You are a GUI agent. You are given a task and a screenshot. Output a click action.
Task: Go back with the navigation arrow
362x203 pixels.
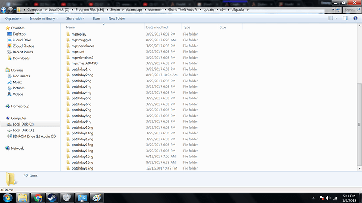point(4,9)
